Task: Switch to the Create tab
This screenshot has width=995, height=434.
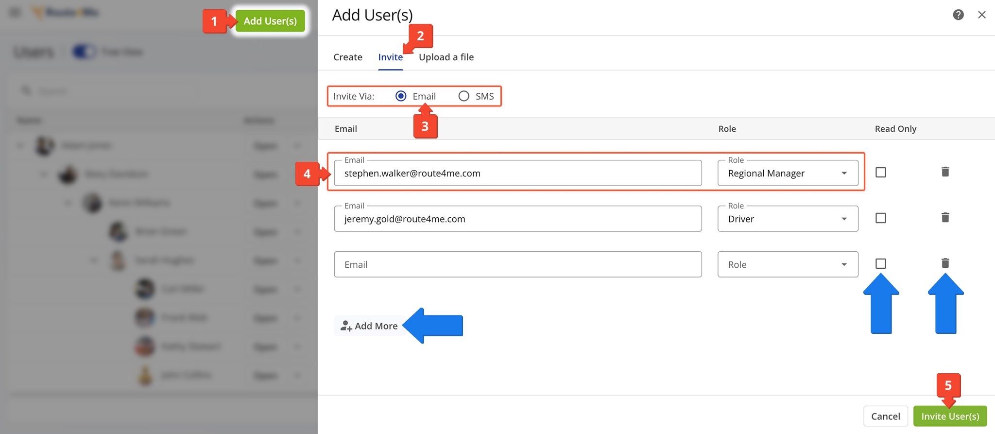Action: tap(348, 57)
